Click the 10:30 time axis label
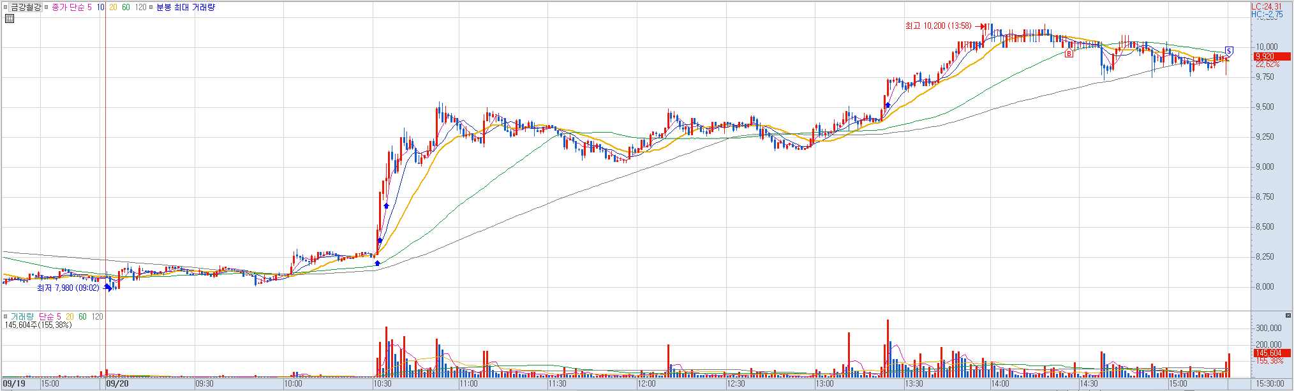The image size is (1294, 391). 383,384
